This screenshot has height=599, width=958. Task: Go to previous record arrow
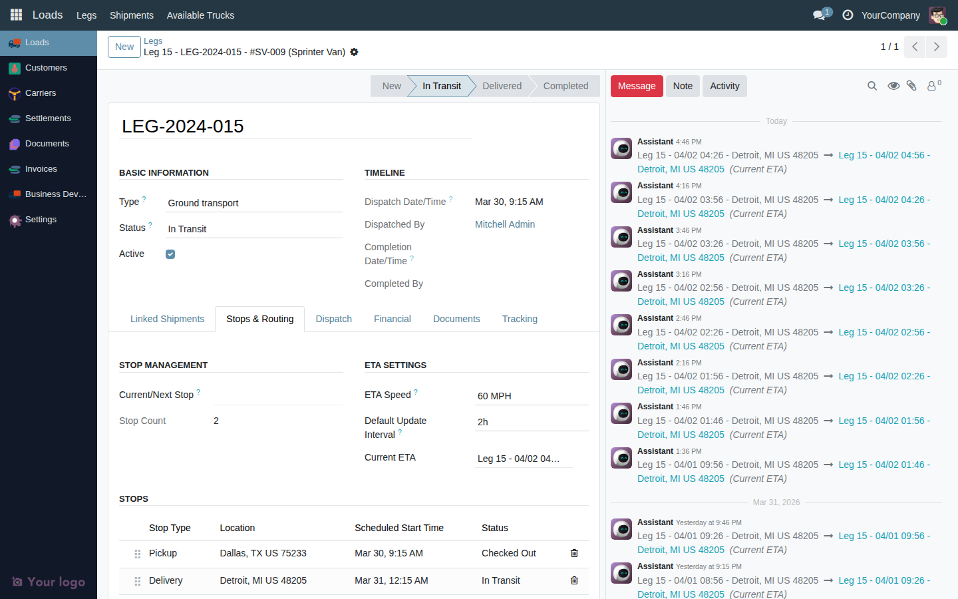click(x=915, y=47)
